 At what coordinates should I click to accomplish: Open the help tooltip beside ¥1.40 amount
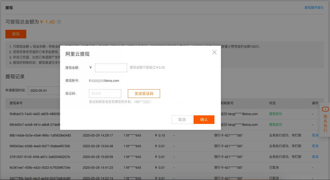(x=59, y=22)
